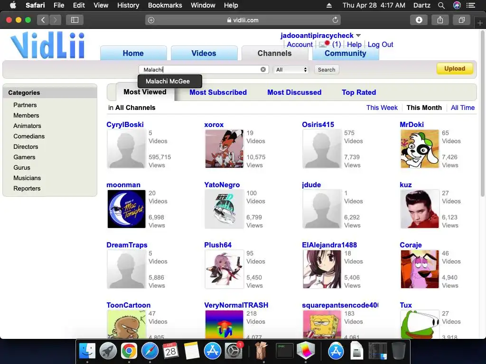Open the Safari menu
The image size is (486, 364).
(35, 5)
